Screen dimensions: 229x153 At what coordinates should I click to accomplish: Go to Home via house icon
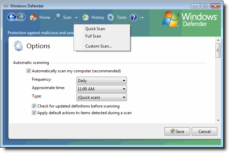point(33,17)
